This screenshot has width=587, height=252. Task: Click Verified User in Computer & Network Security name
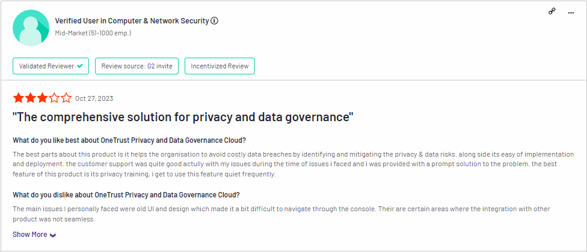(x=132, y=21)
